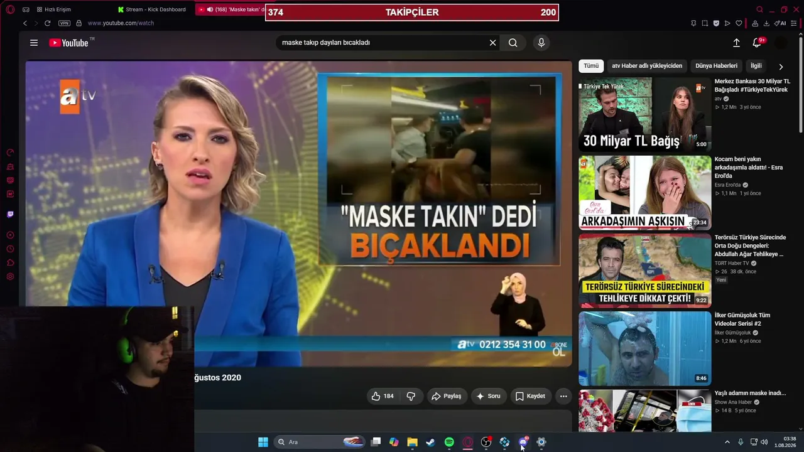Open OBS Studio from the taskbar
The height and width of the screenshot is (452, 804).
pos(486,442)
